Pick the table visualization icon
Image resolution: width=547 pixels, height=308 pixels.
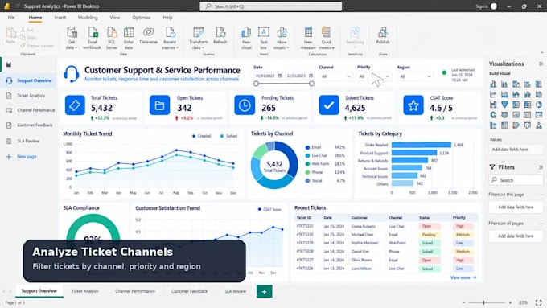pos(516,105)
